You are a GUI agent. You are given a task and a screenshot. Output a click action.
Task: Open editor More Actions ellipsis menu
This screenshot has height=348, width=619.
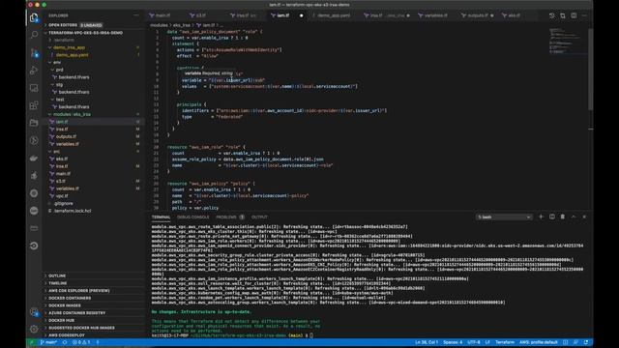[x=584, y=15]
